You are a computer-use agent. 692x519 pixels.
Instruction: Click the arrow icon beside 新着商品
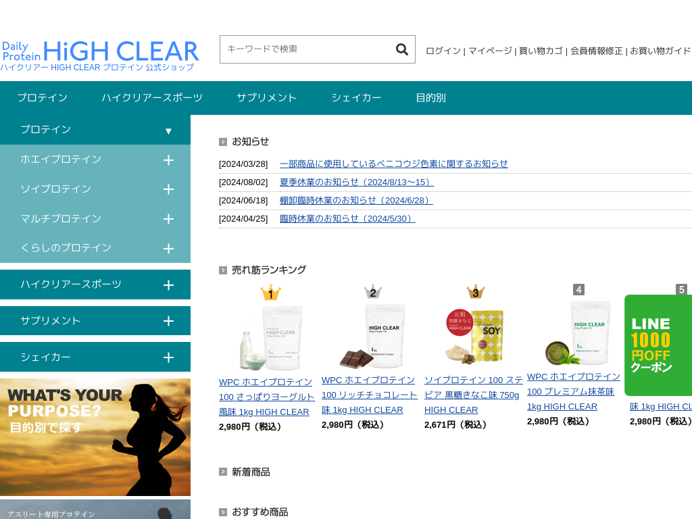pyautogui.click(x=223, y=472)
